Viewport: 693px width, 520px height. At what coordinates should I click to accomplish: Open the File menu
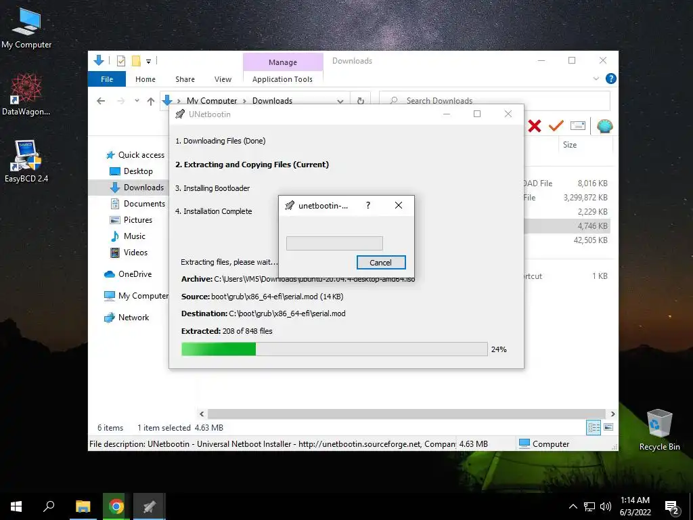click(x=107, y=79)
